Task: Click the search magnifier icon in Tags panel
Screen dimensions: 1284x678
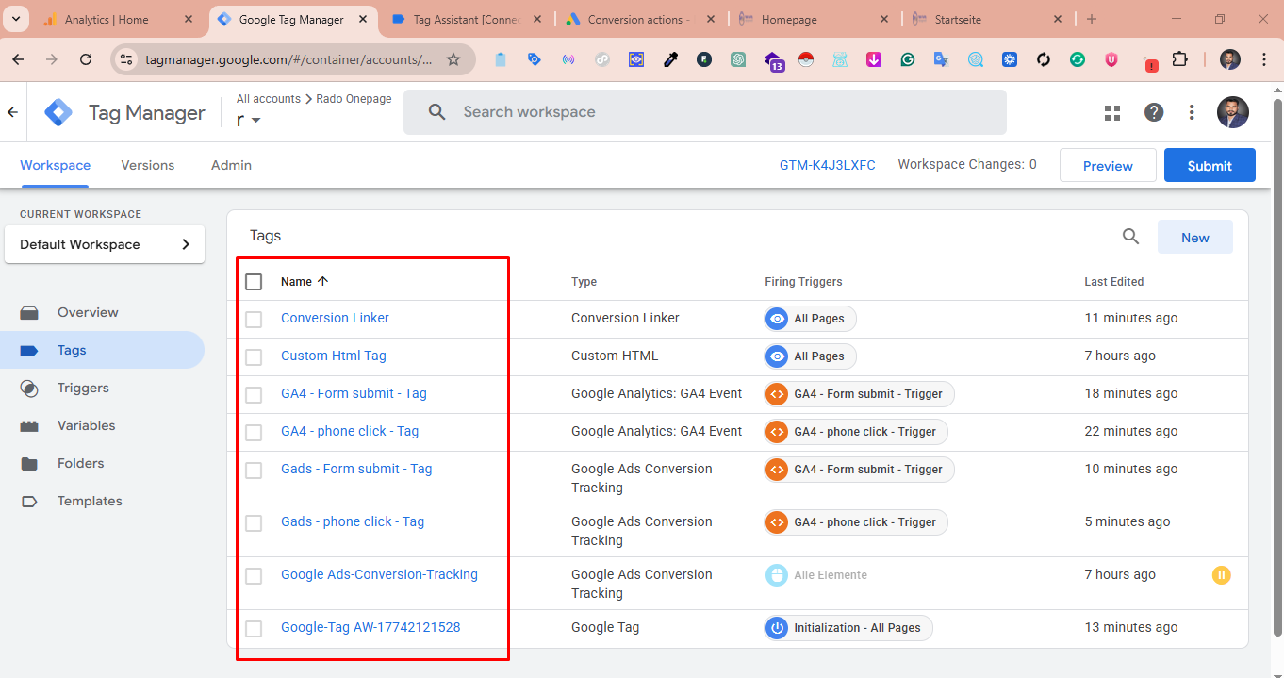Action: click(x=1131, y=237)
